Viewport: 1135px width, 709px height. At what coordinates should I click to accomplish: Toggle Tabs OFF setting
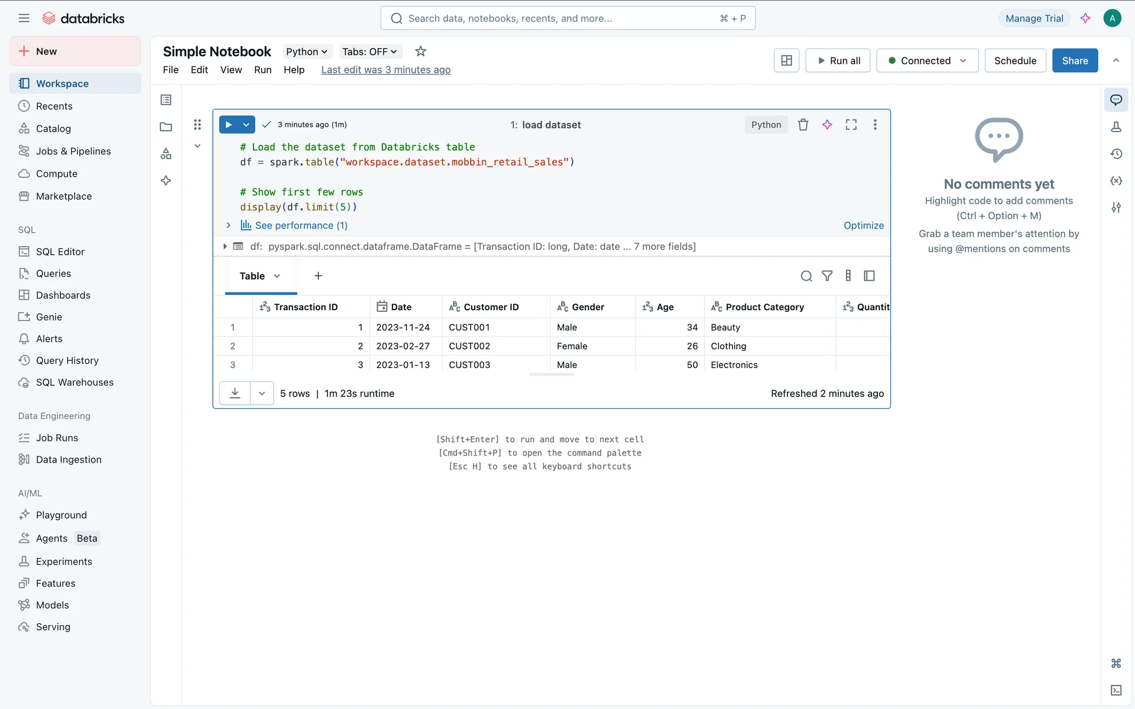tap(369, 51)
